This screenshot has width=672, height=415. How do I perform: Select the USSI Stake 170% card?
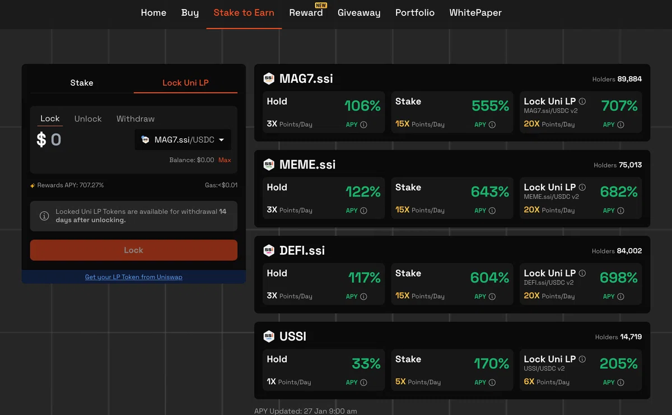[452, 370]
